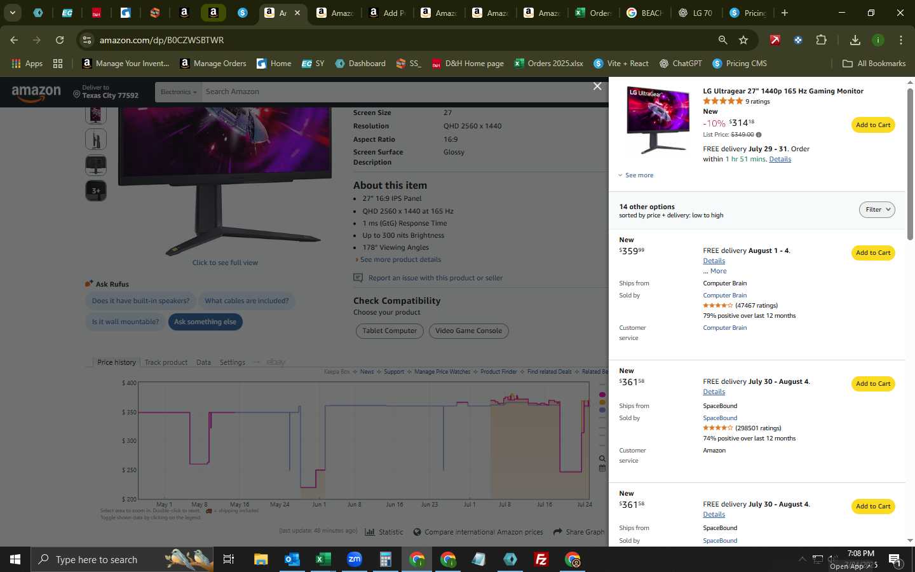Image resolution: width=915 pixels, height=572 pixels.
Task: Open Manage Orders bookmark
Action: [213, 64]
